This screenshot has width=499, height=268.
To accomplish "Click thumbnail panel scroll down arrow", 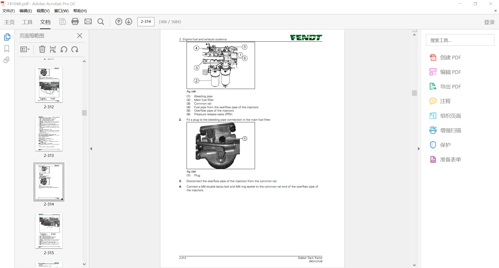I will pyautogui.click(x=84, y=264).
